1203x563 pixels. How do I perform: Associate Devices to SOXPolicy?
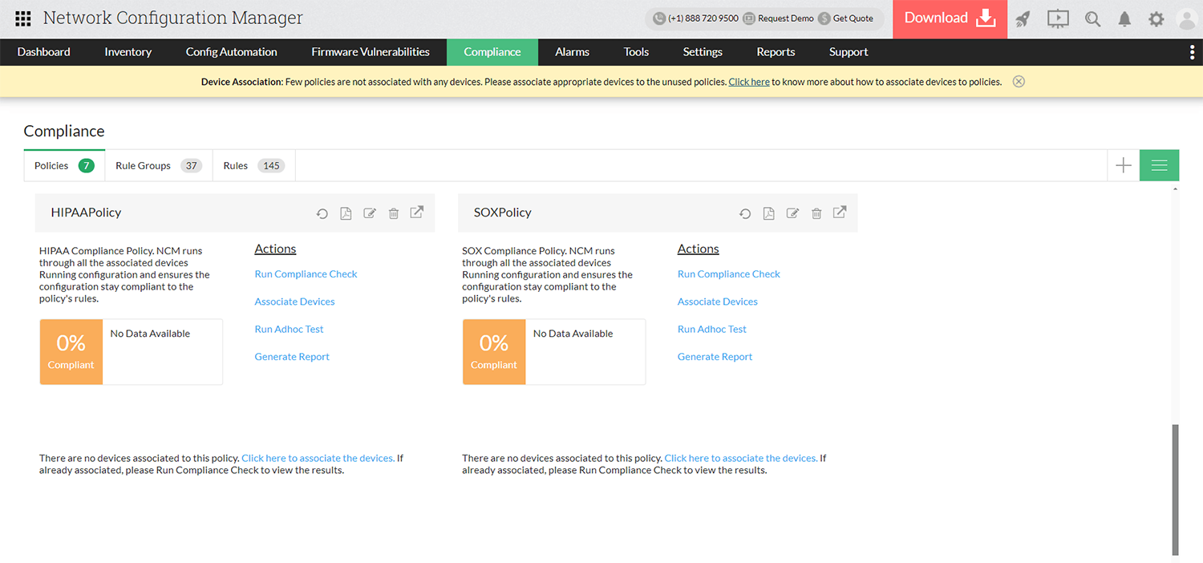[x=717, y=302]
